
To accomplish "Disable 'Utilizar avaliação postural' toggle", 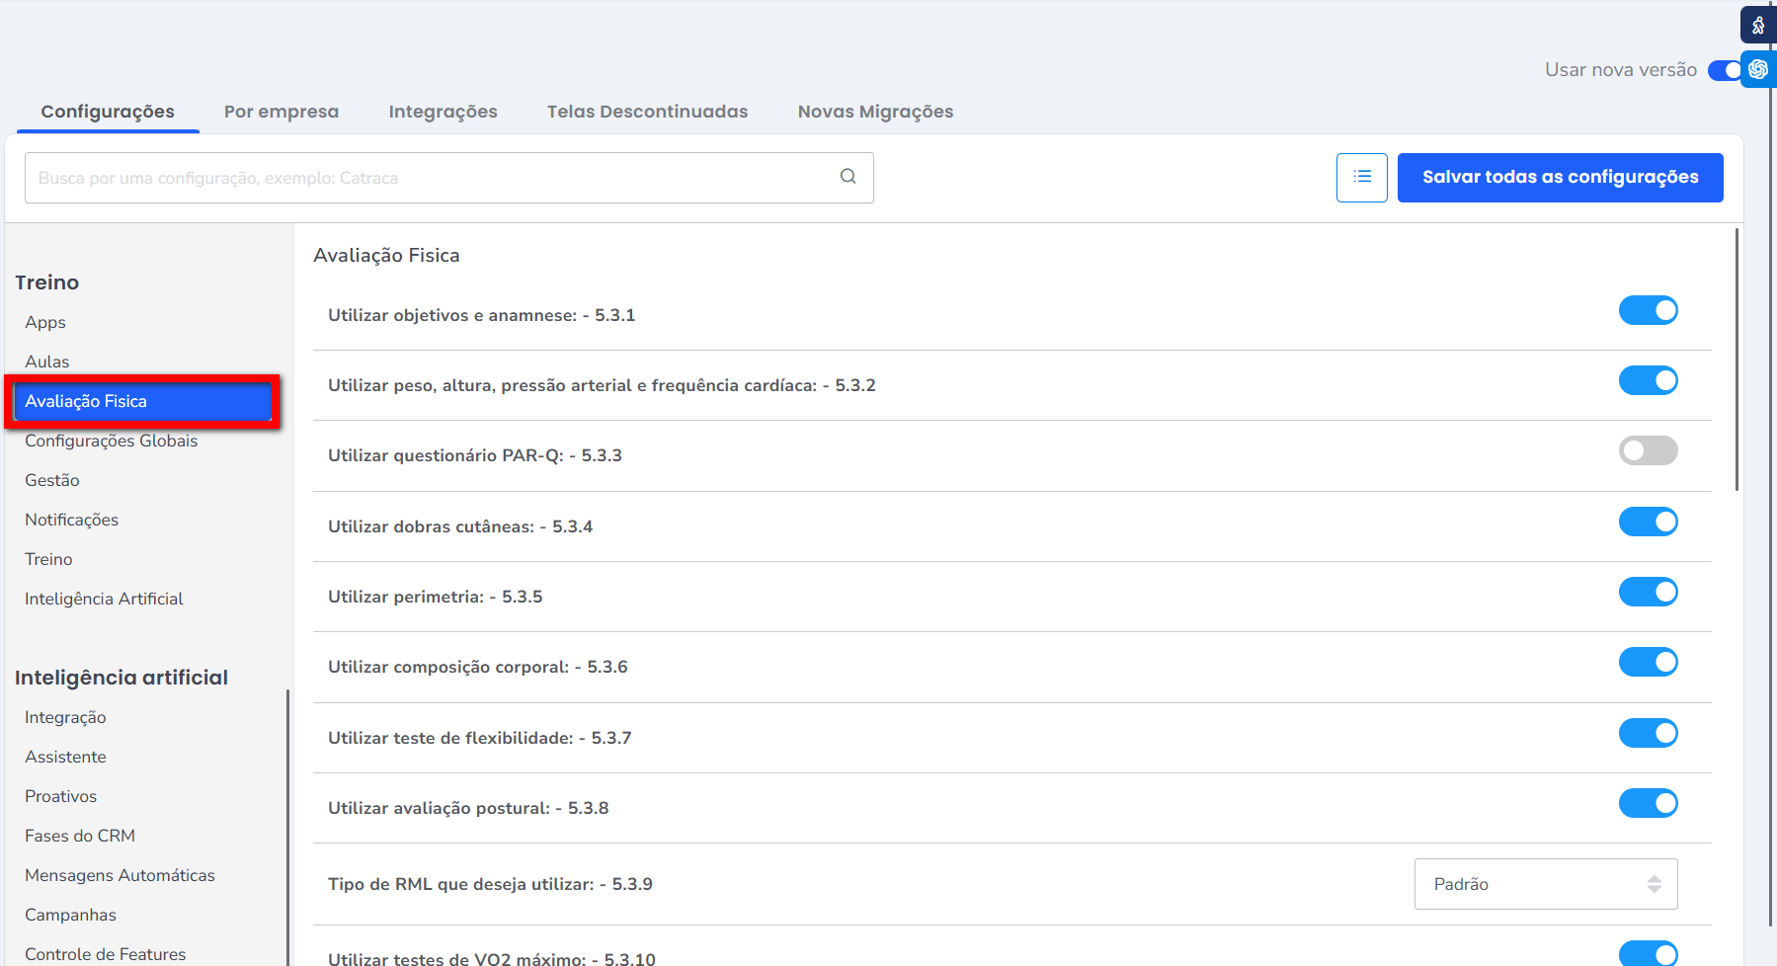I will 1648,804.
